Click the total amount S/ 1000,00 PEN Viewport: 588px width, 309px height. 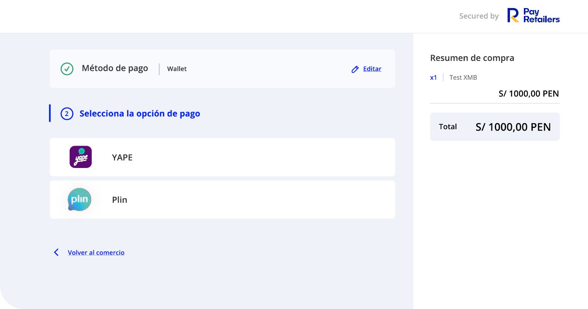coord(513,127)
